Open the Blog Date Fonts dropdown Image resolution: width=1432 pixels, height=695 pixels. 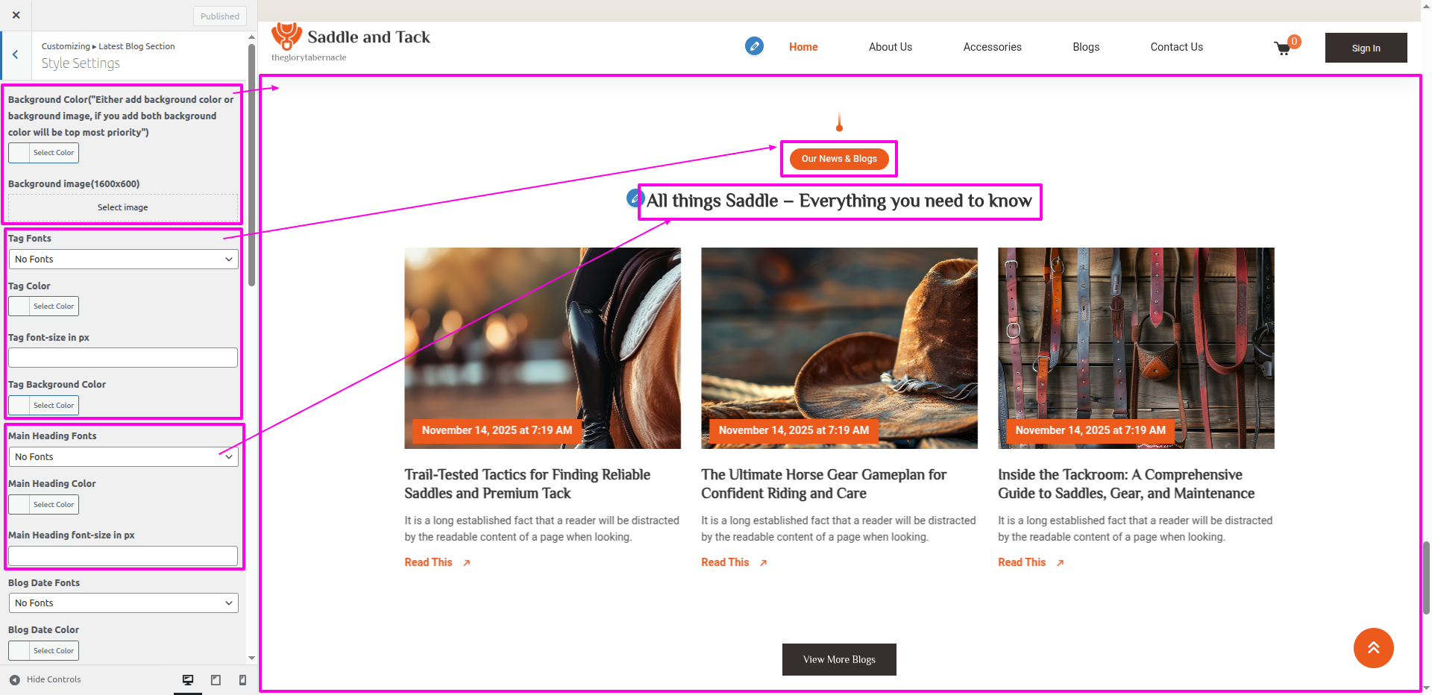(123, 603)
